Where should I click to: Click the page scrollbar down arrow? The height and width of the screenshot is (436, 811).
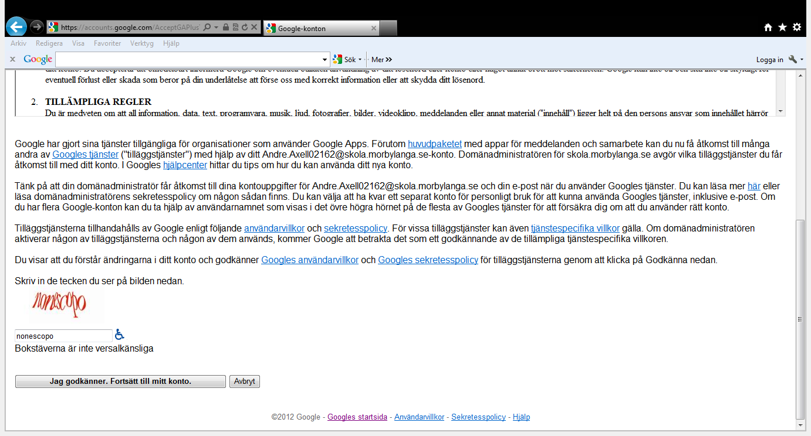click(800, 426)
